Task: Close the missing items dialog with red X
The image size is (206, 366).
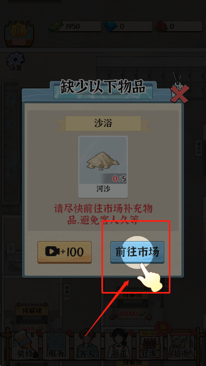Action: [179, 93]
